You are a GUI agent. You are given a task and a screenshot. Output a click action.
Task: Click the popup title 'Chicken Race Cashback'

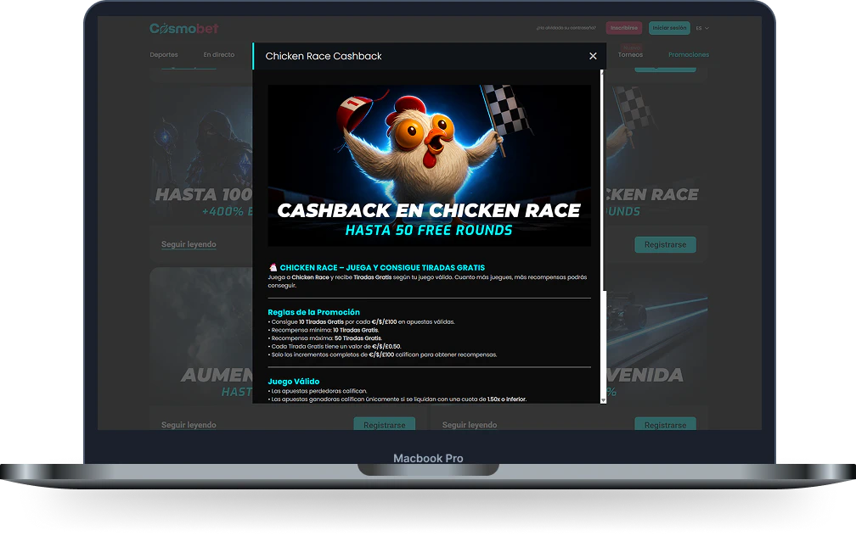pos(324,56)
